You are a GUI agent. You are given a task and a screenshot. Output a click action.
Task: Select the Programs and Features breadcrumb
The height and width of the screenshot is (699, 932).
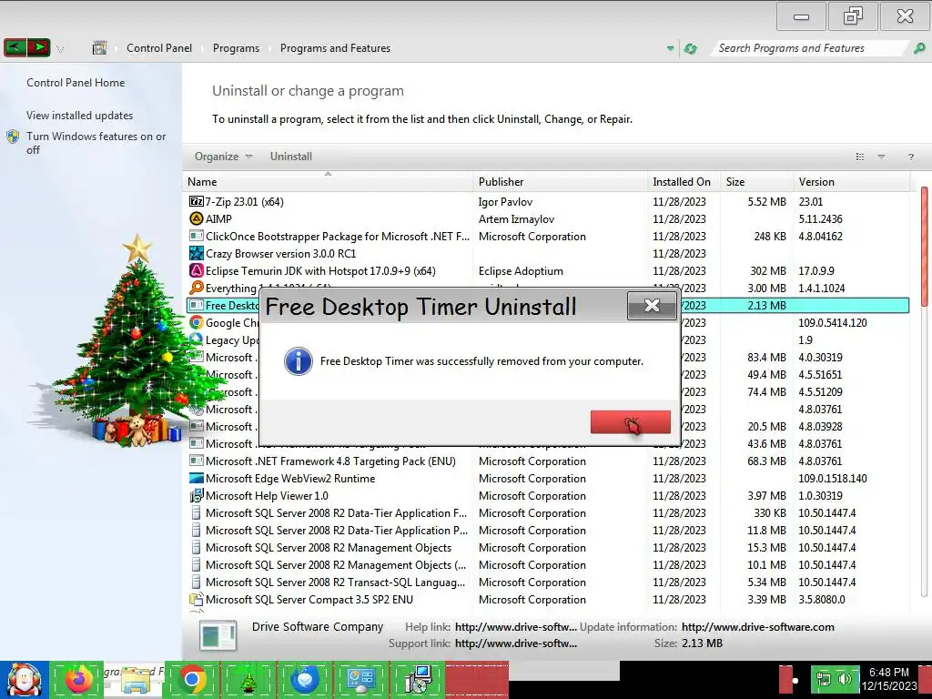click(x=335, y=48)
